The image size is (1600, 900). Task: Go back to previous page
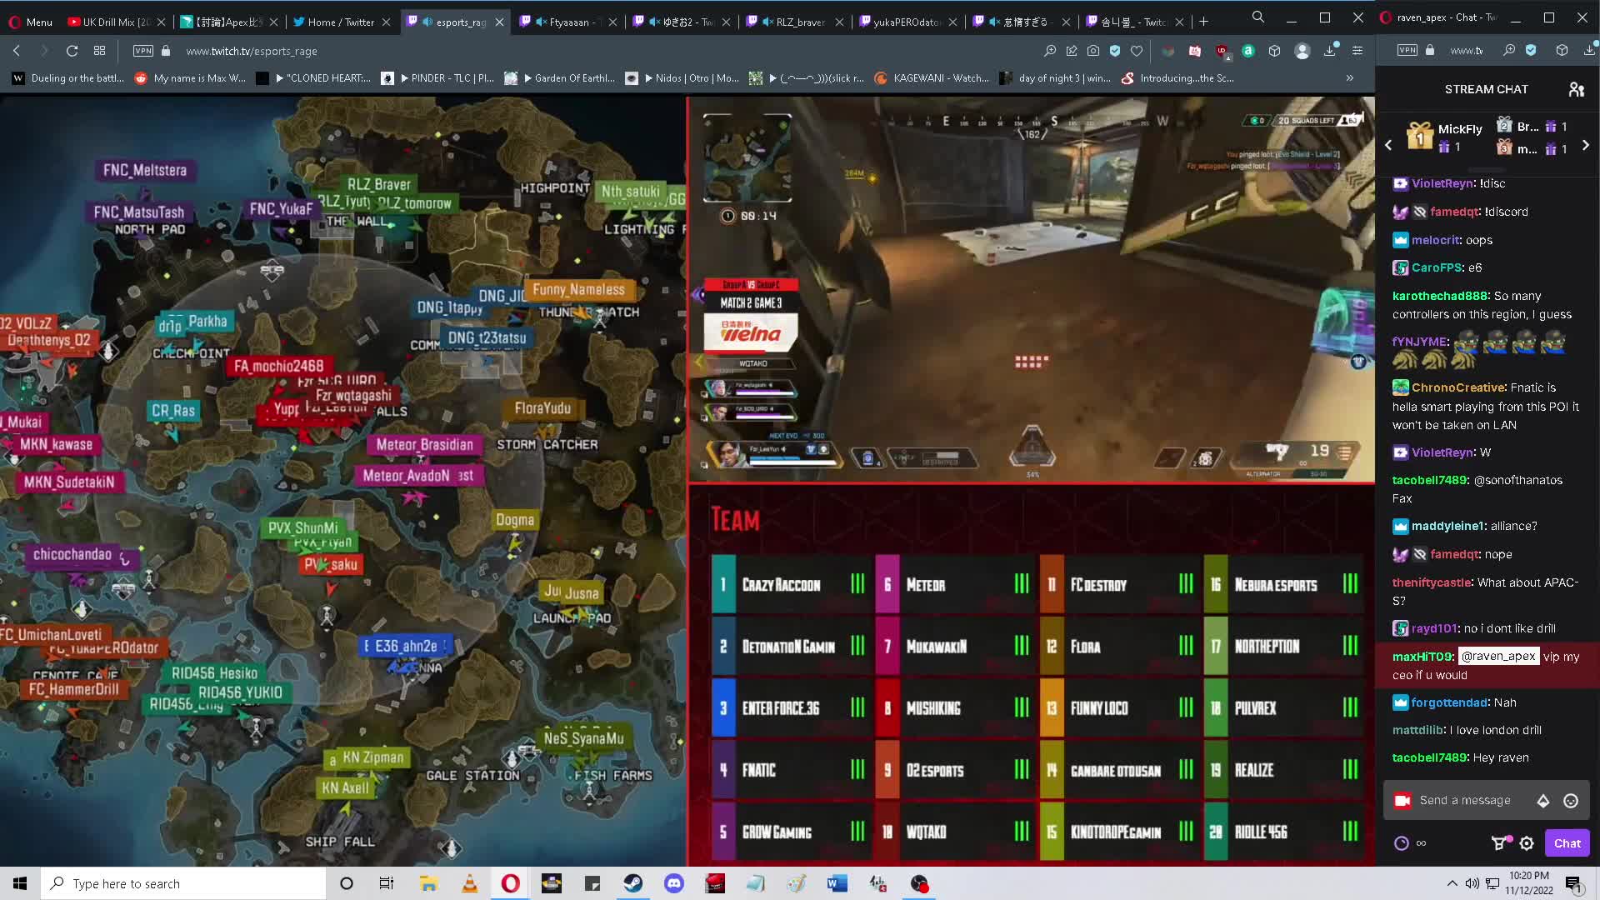pos(17,51)
